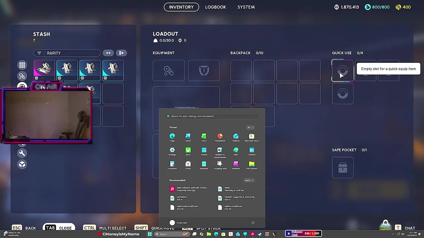This screenshot has height=238, width=424.
Task: Select the wrench filter in Stash sidebar
Action: pyautogui.click(x=22, y=153)
